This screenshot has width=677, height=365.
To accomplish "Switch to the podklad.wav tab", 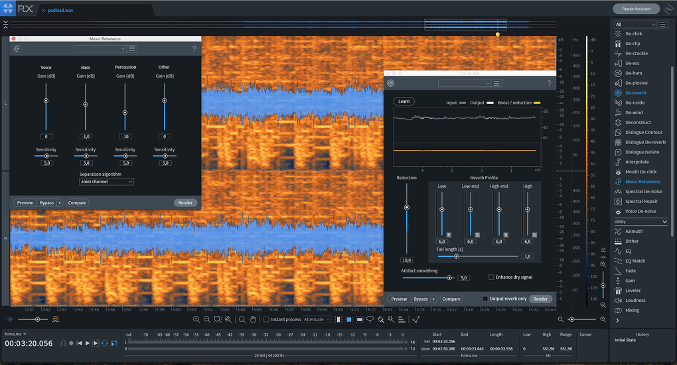I will click(x=60, y=11).
